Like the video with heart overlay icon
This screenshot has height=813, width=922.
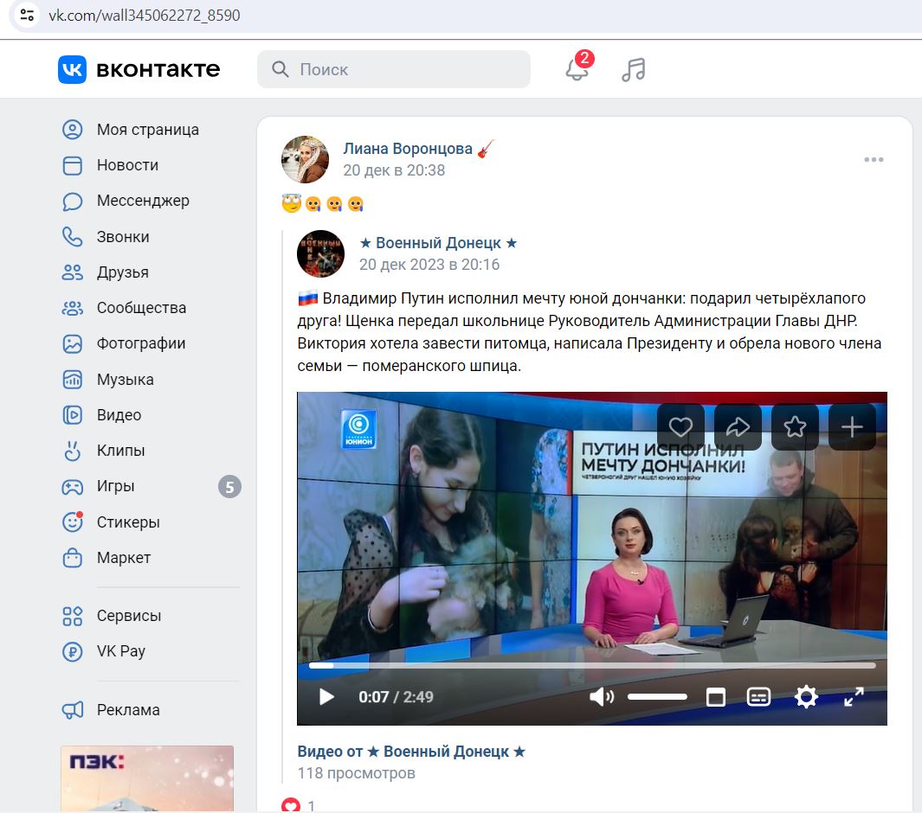[x=680, y=427]
